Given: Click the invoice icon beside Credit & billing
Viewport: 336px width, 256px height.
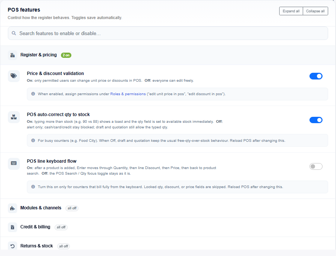Looking at the screenshot, I should 12,227.
